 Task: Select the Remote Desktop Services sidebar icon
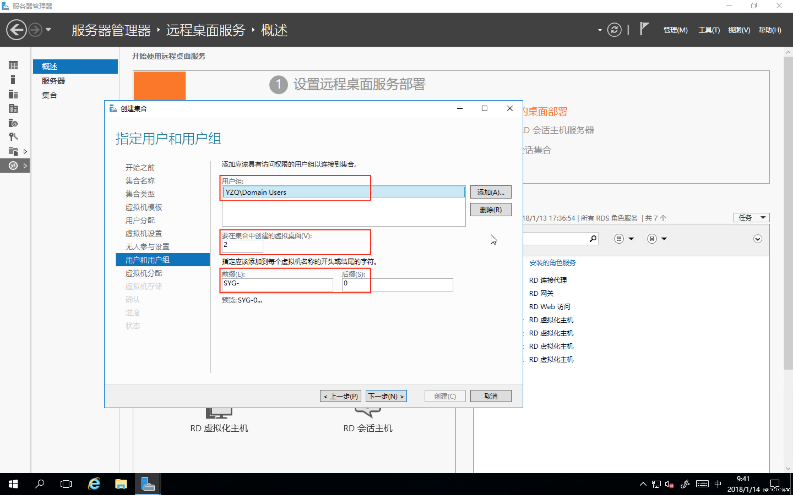pyautogui.click(x=13, y=166)
